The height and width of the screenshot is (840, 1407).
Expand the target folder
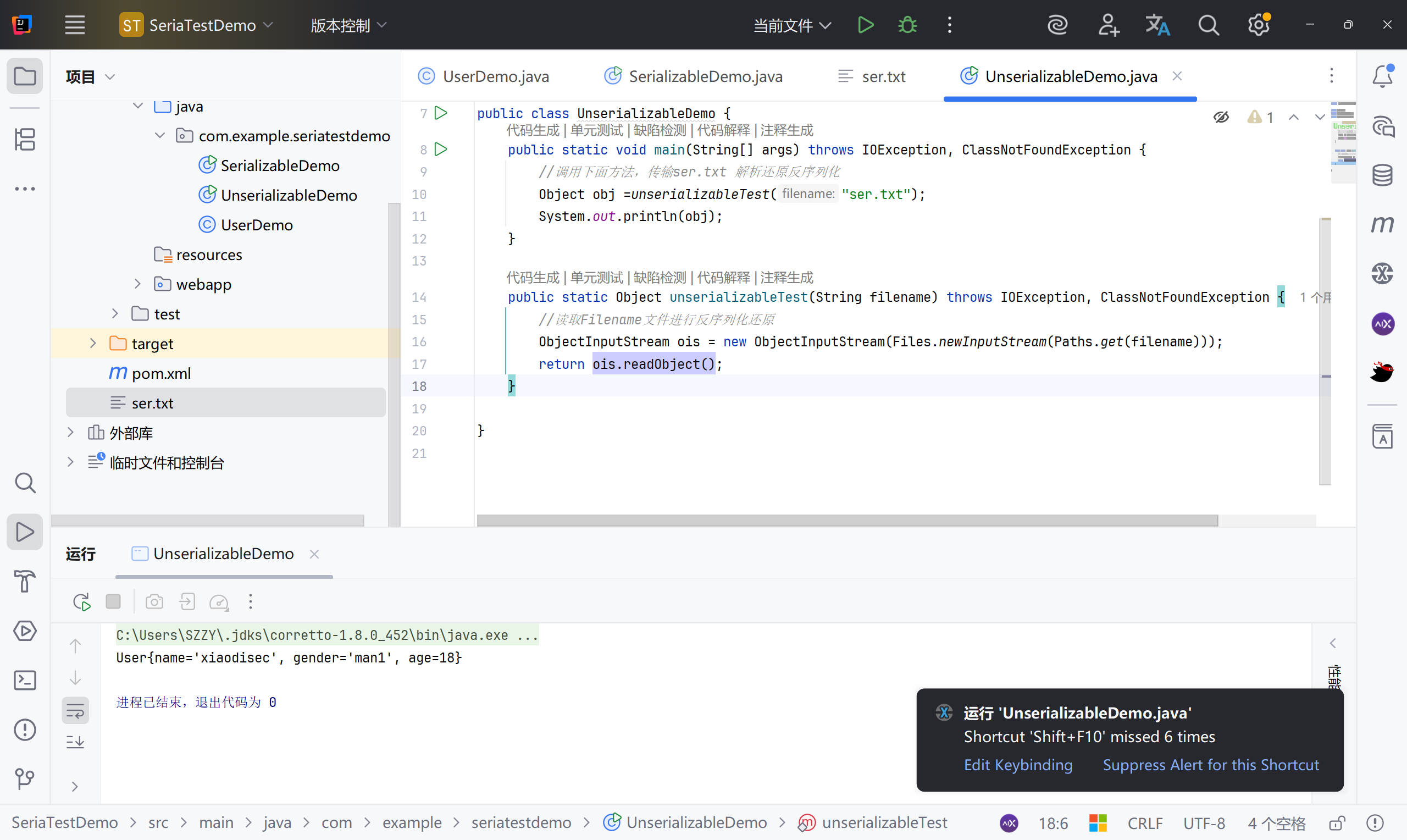(x=93, y=344)
